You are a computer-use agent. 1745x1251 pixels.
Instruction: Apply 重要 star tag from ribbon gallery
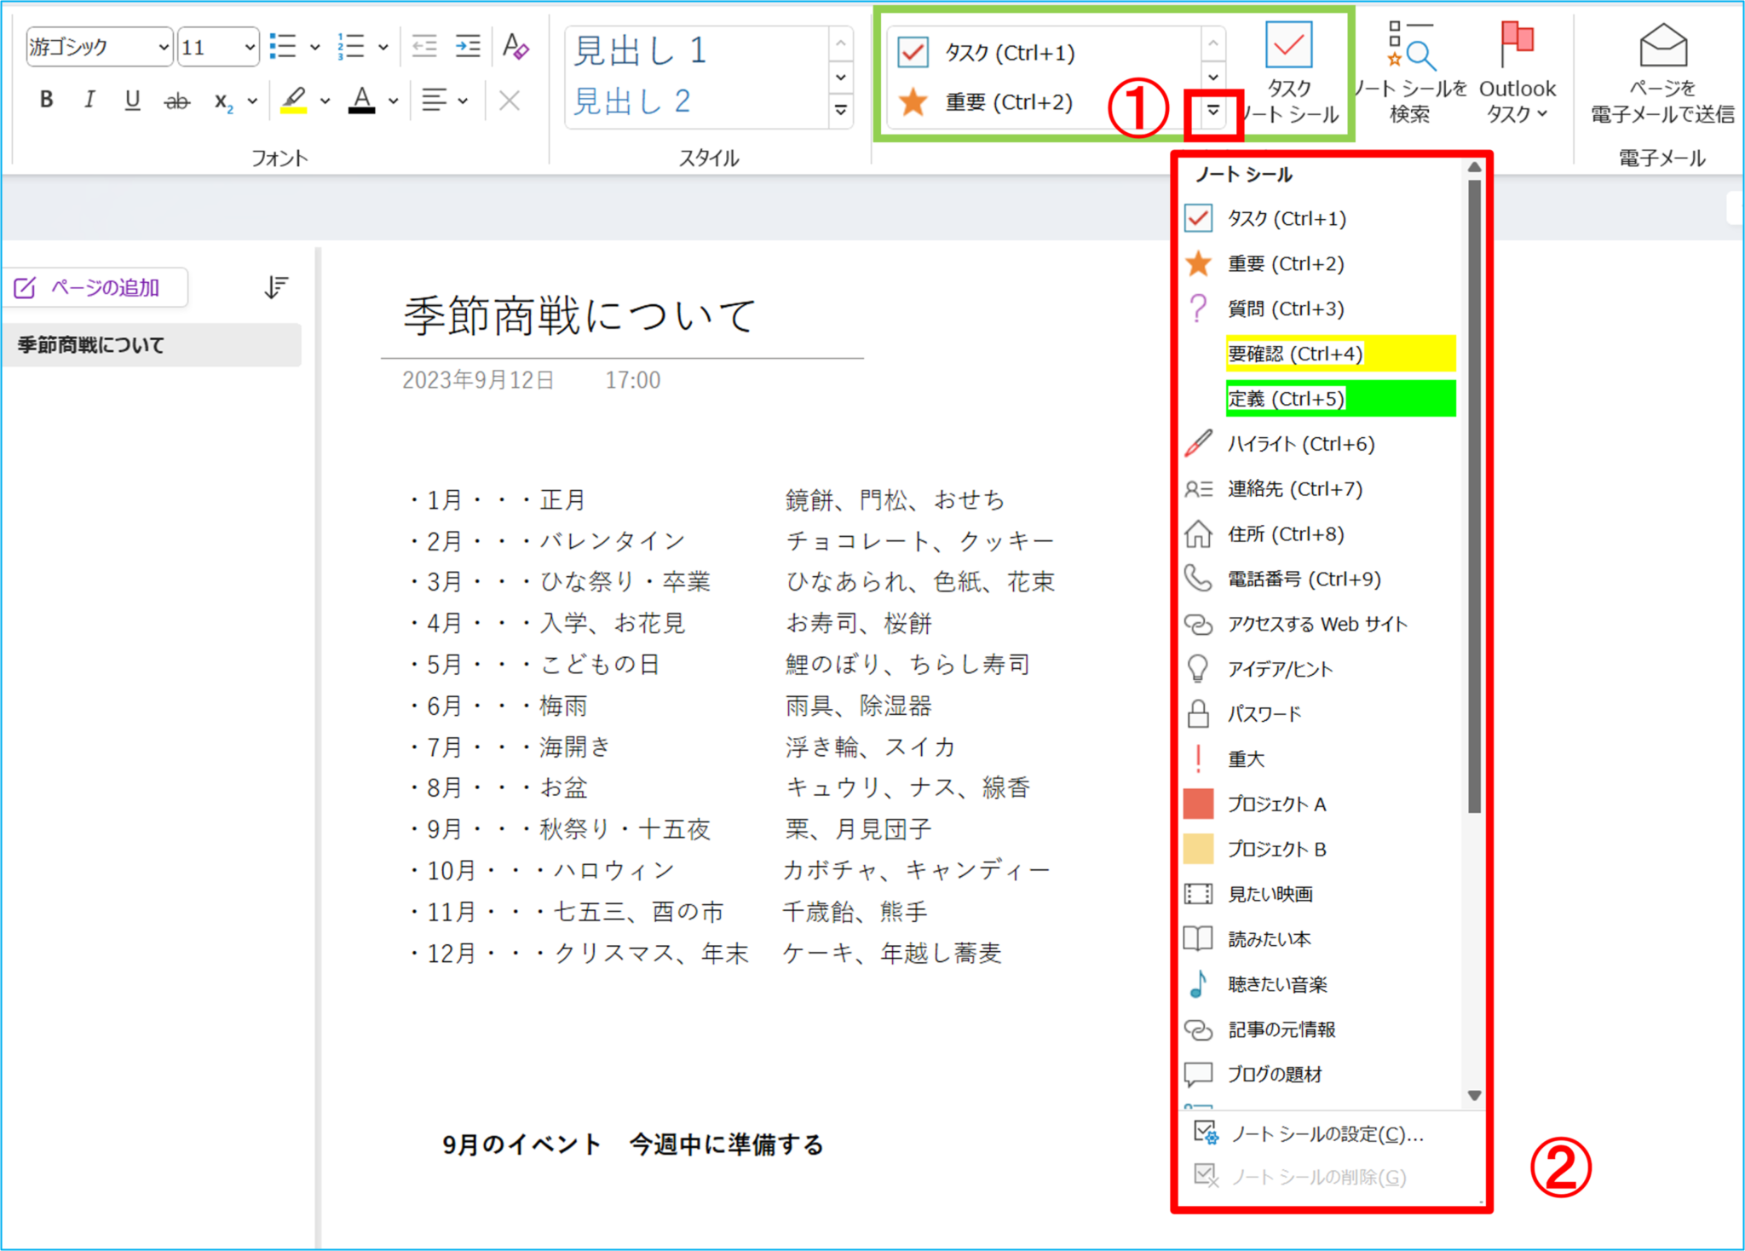[x=985, y=102]
